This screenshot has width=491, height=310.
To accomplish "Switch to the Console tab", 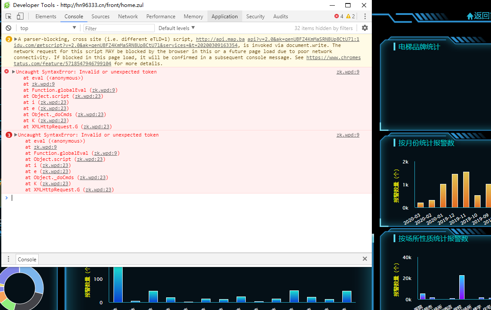I will coord(74,16).
